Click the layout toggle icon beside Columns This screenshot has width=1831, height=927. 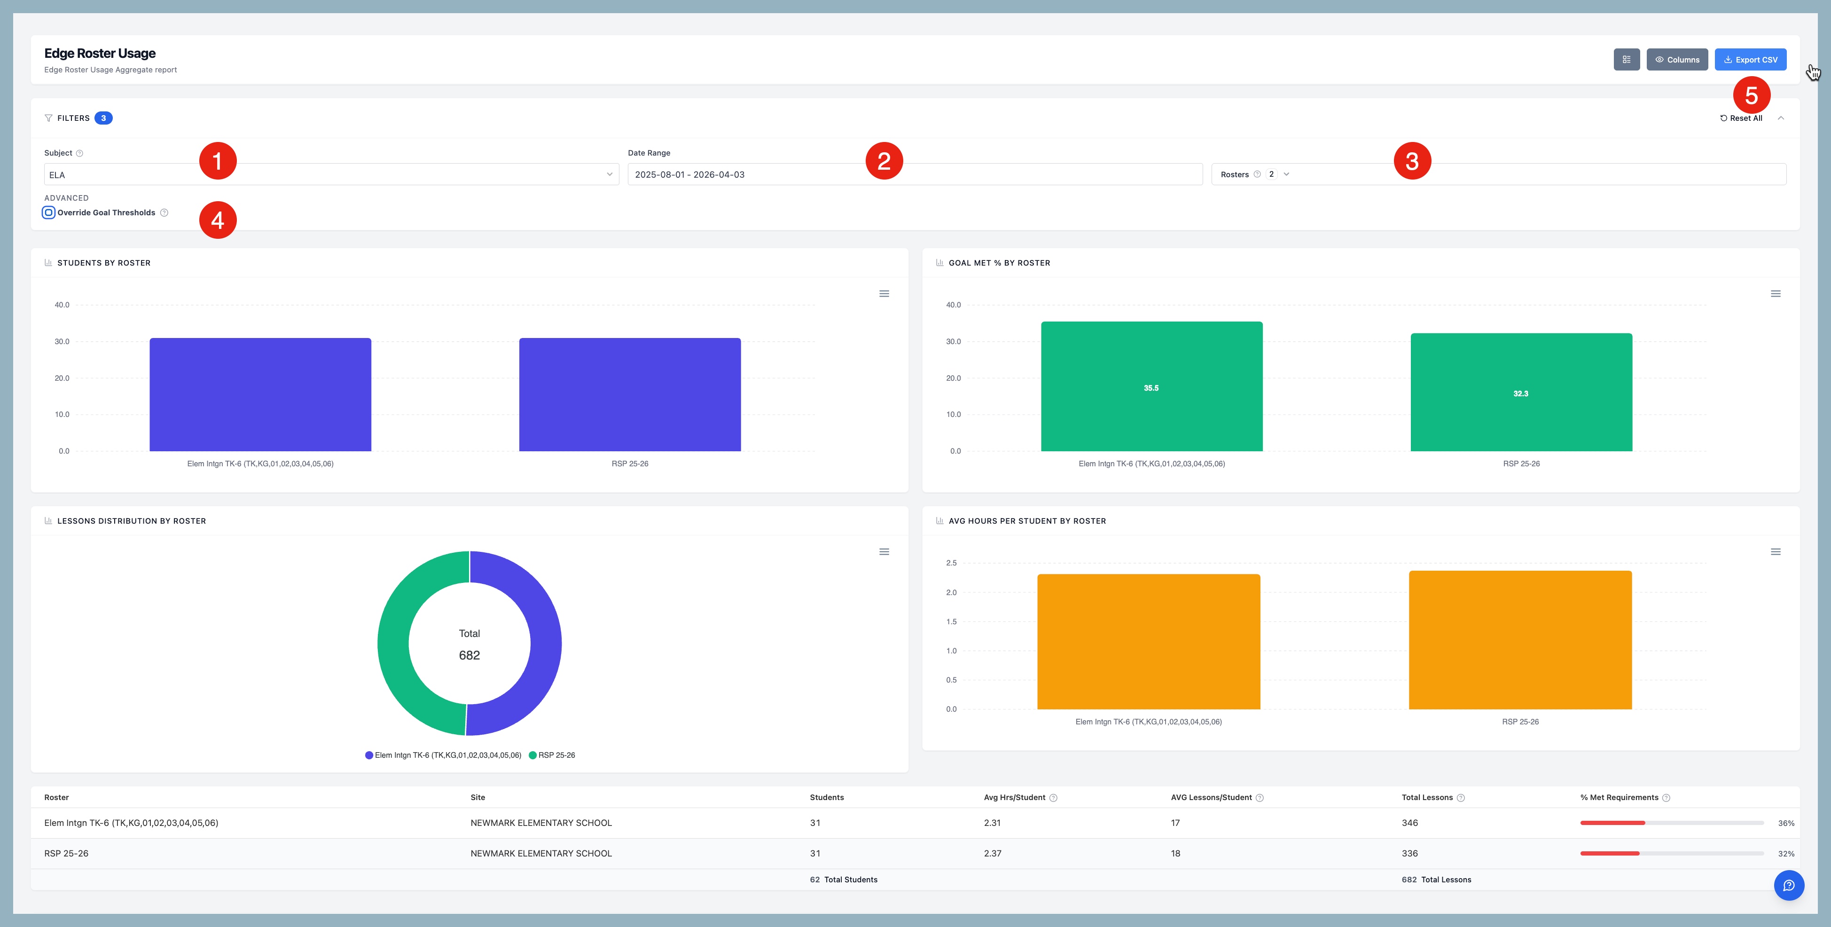[x=1626, y=60]
